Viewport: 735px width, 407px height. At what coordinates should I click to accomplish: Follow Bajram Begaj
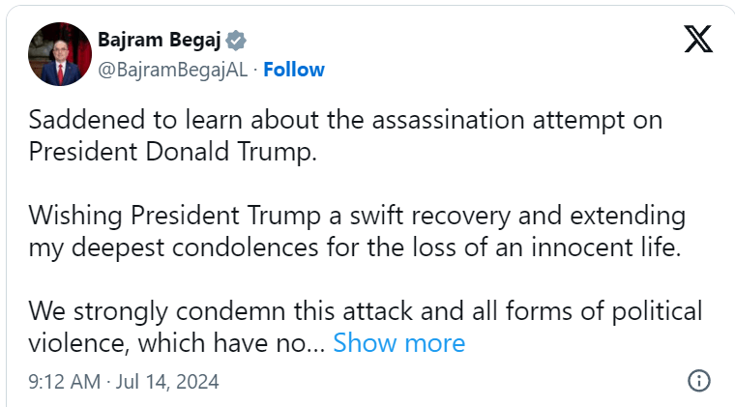pos(294,70)
